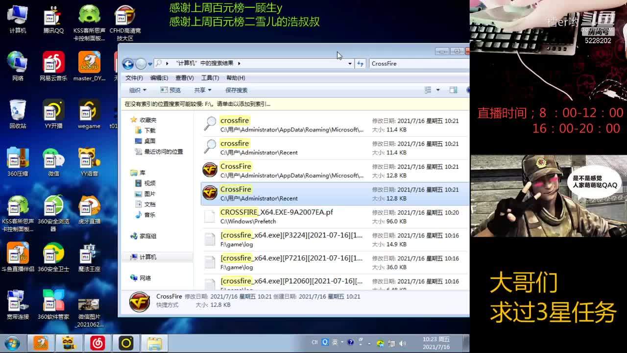Select 桌面 in the navigation pane
The width and height of the screenshot is (627, 353).
pos(145,141)
